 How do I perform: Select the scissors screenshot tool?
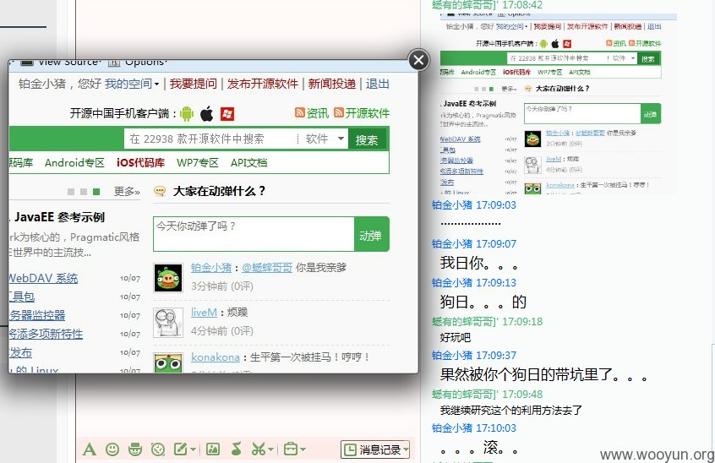pyautogui.click(x=258, y=449)
